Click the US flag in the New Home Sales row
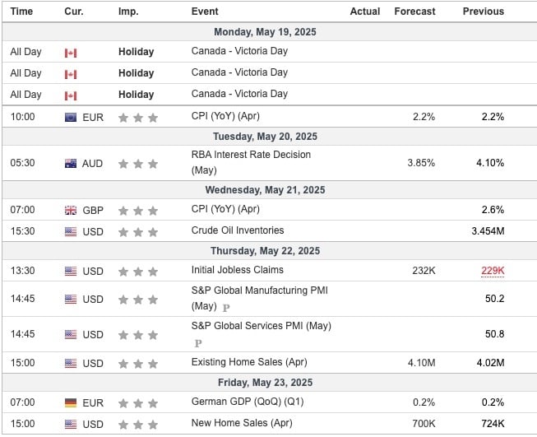 pos(71,424)
